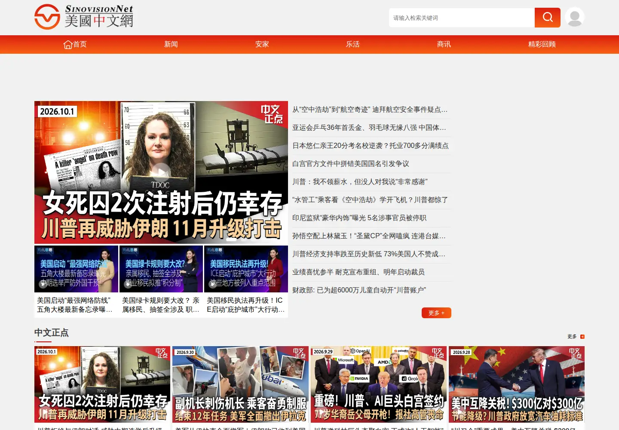Screen dimensions: 619x430
Task: Open caption 美国绿卡规则要大改 below thumbnail
Action: point(161,305)
